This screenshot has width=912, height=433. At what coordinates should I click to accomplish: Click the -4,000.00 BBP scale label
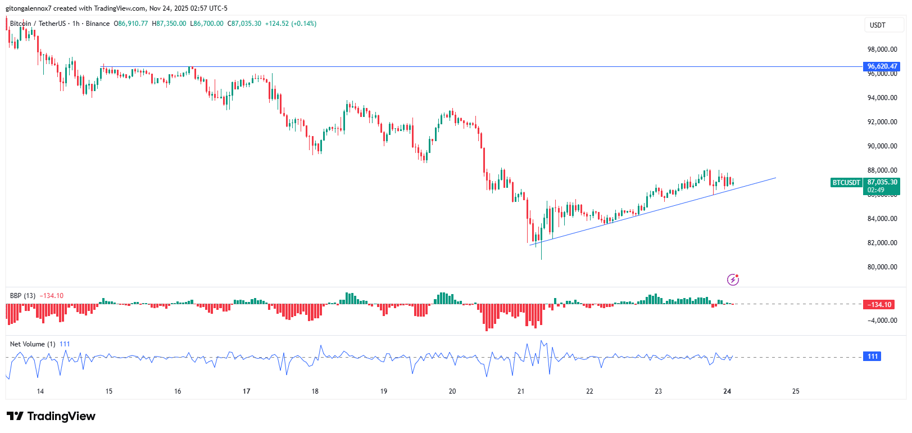click(x=882, y=321)
